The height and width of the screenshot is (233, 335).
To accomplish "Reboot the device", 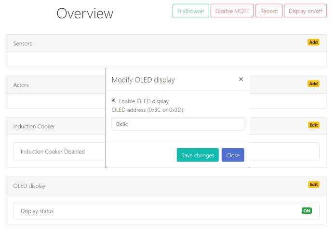I will coord(269,11).
